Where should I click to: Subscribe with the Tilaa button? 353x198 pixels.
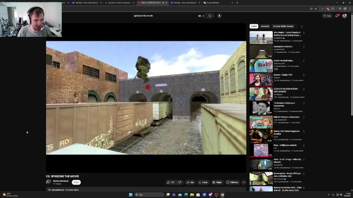(x=76, y=182)
